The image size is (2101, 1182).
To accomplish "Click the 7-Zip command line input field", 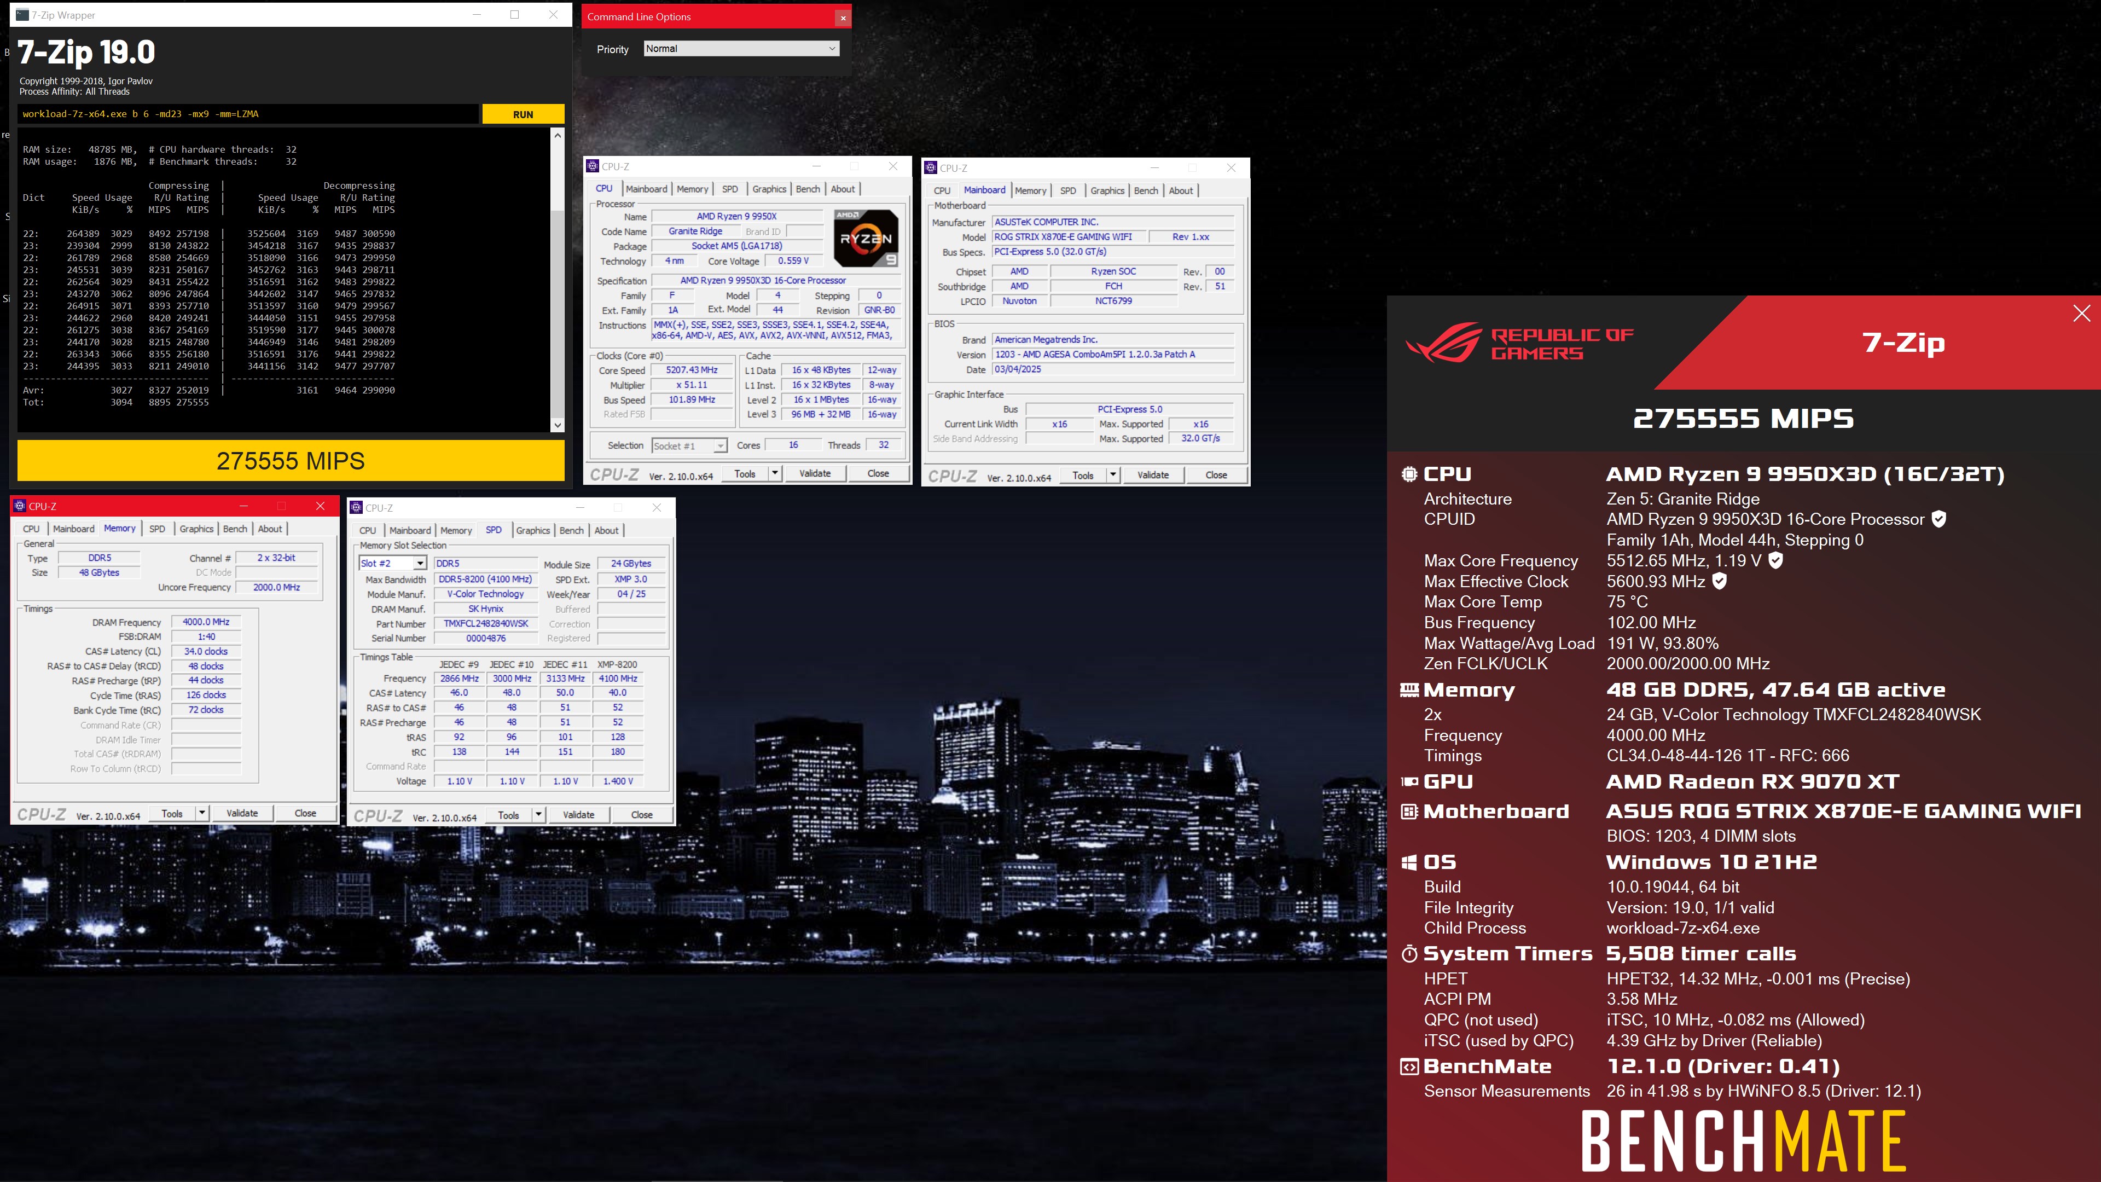I will click(x=248, y=114).
